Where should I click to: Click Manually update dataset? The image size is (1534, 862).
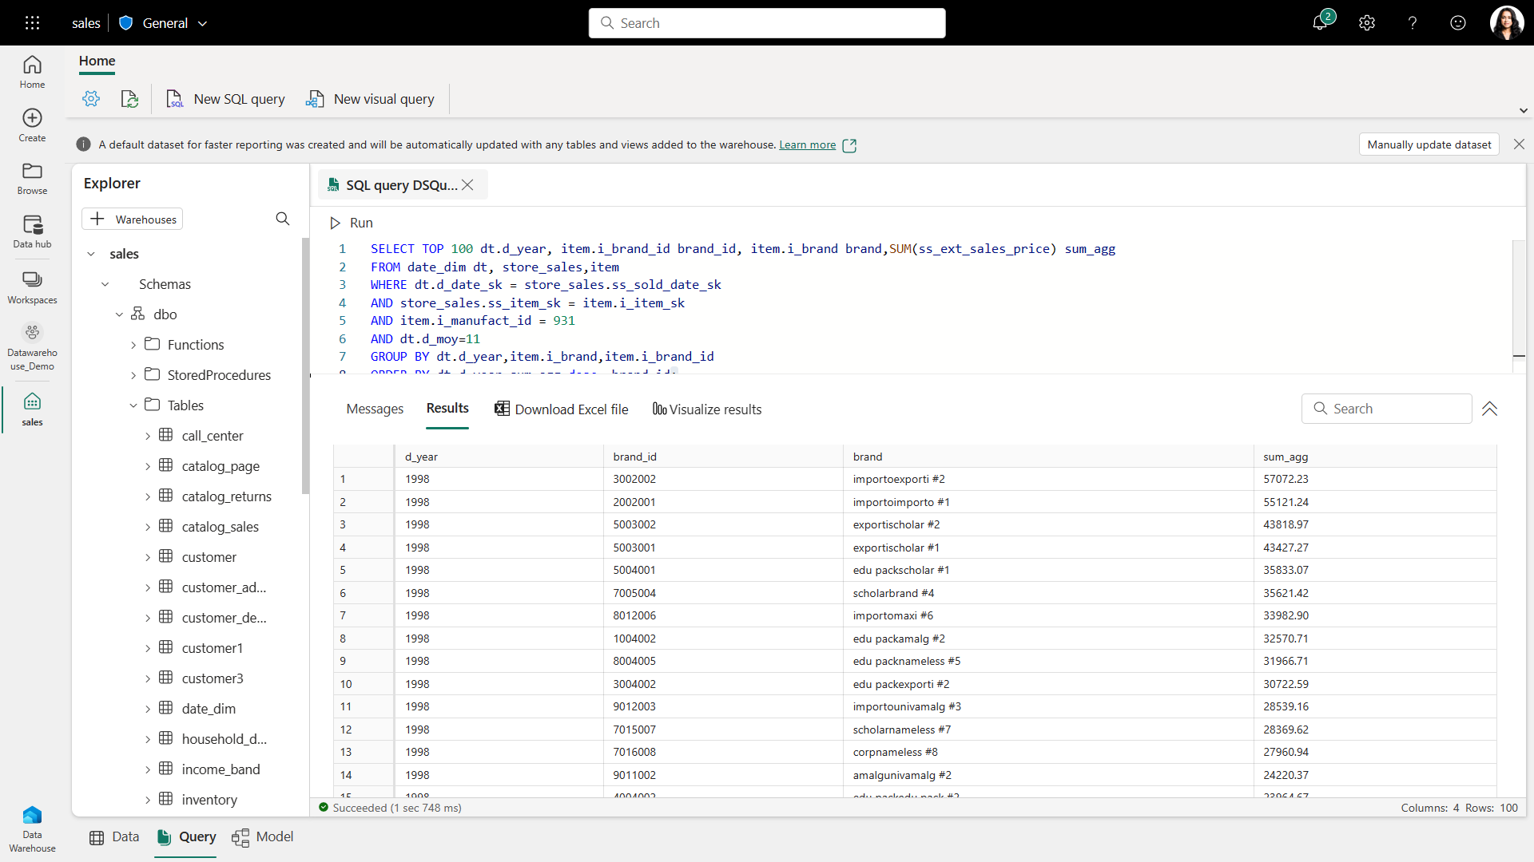tap(1429, 144)
